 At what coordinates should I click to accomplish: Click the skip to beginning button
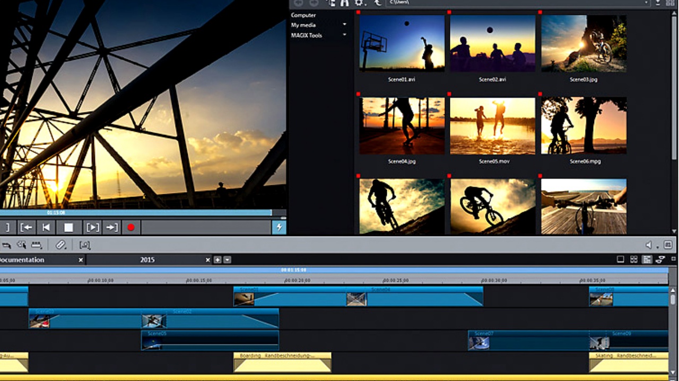pos(47,228)
